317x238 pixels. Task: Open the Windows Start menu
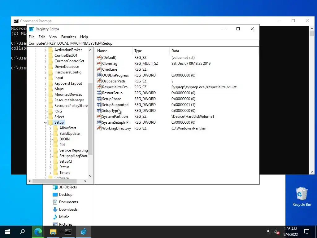click(x=7, y=232)
